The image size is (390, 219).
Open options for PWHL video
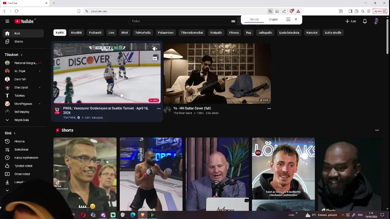click(159, 109)
